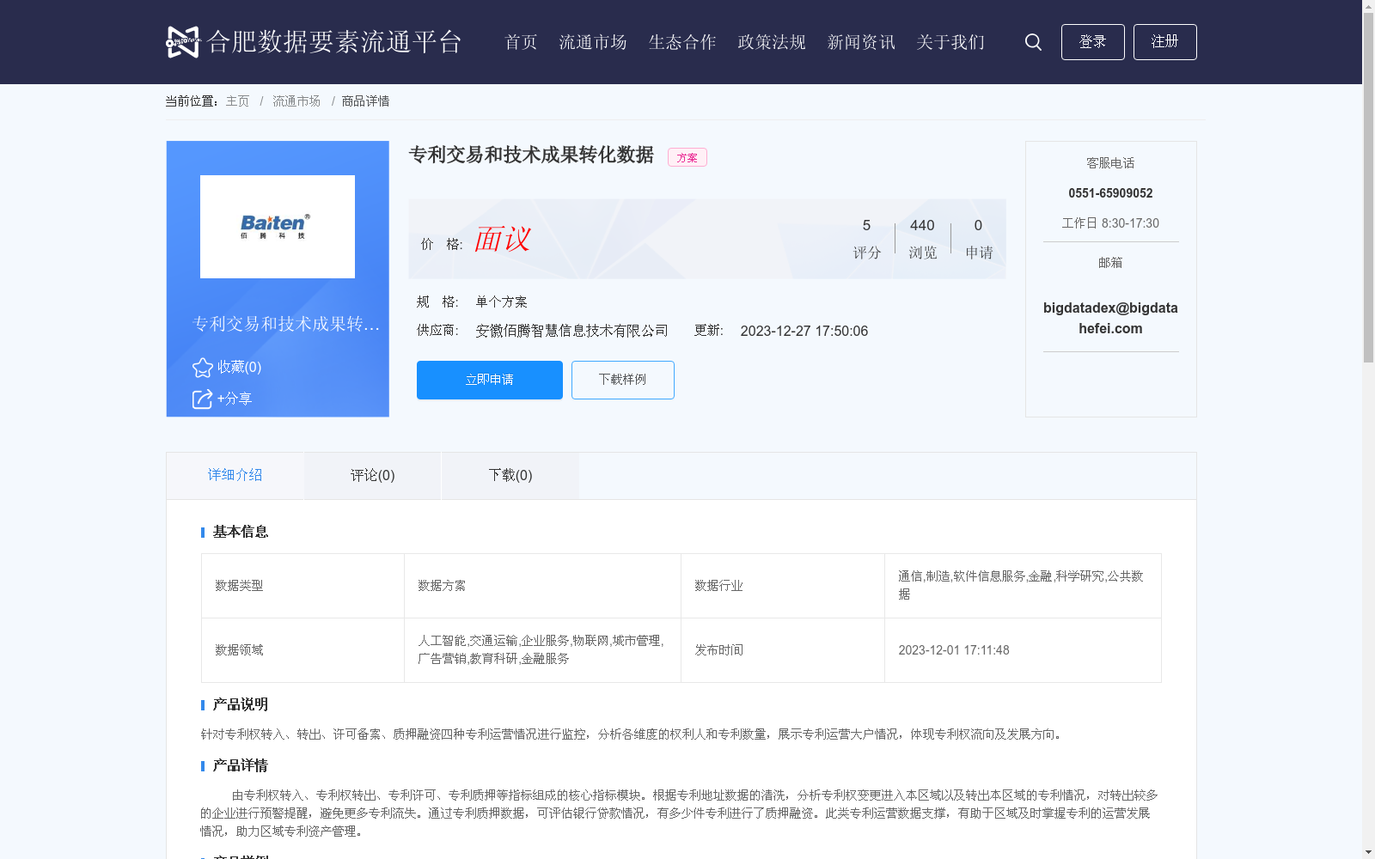
Task: Click the 商品详情 breadcrumb text
Action: click(365, 101)
